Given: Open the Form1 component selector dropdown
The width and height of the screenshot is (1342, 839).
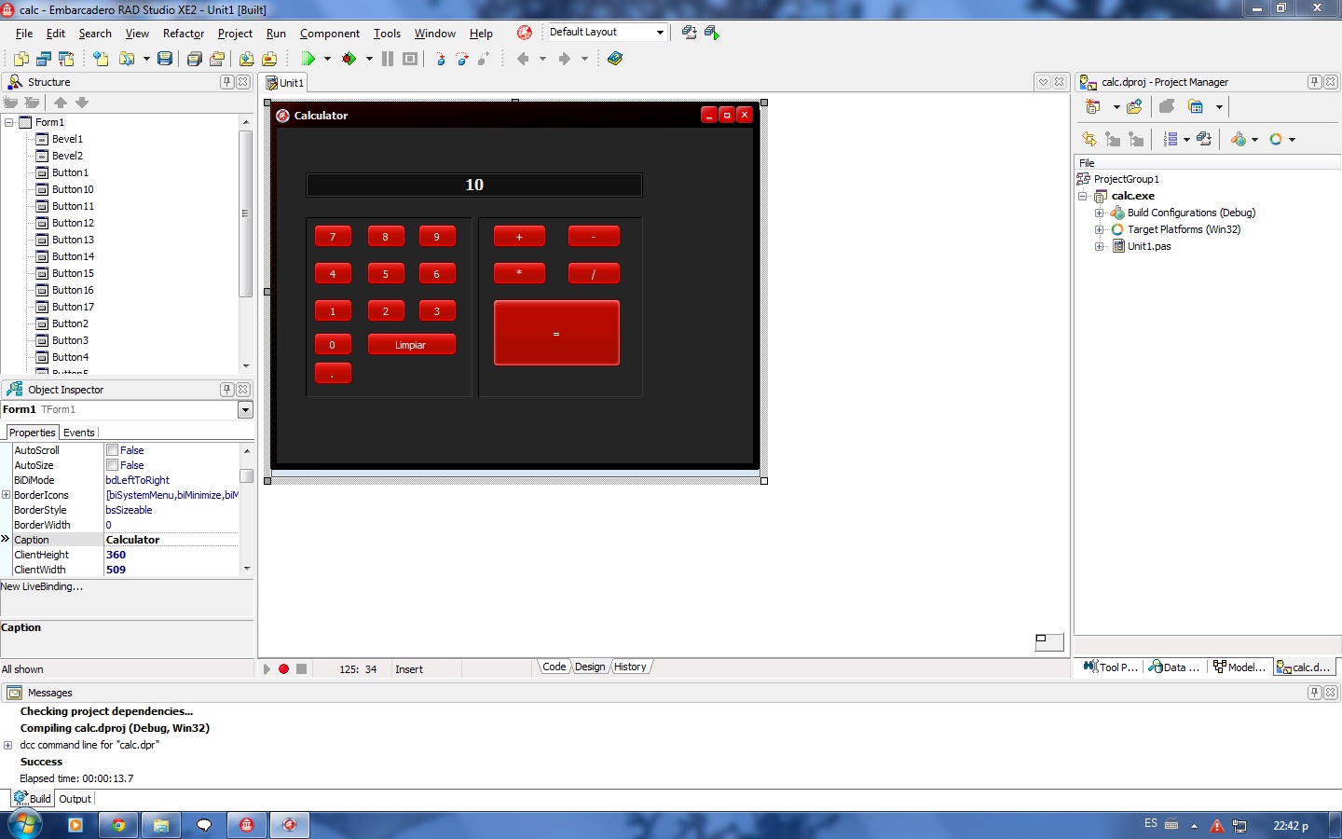Looking at the screenshot, I should coord(245,410).
